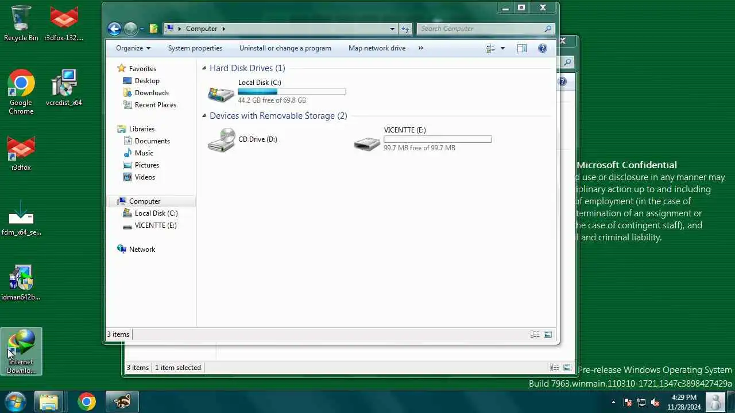735x413 pixels.
Task: Open Explorer help question mark
Action: click(543, 48)
